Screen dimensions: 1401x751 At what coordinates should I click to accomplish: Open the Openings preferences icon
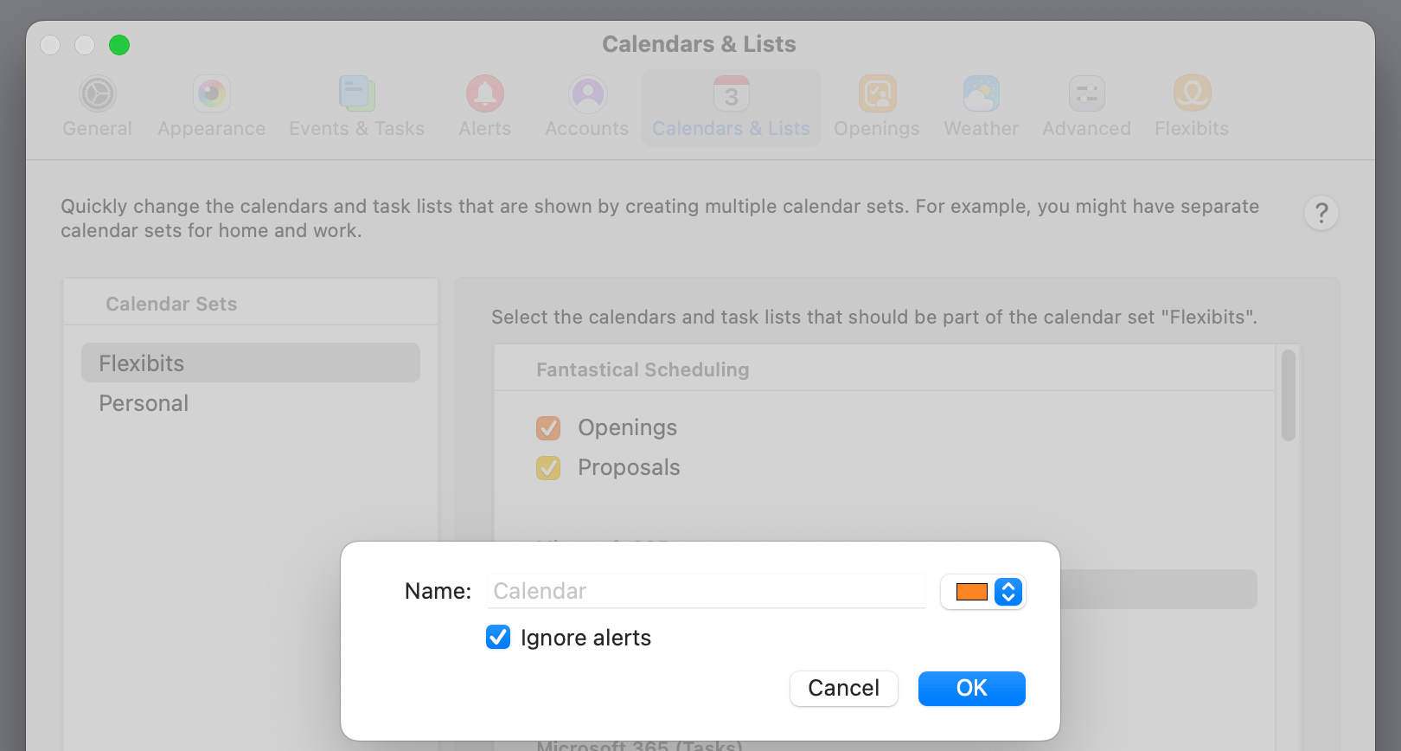[877, 94]
